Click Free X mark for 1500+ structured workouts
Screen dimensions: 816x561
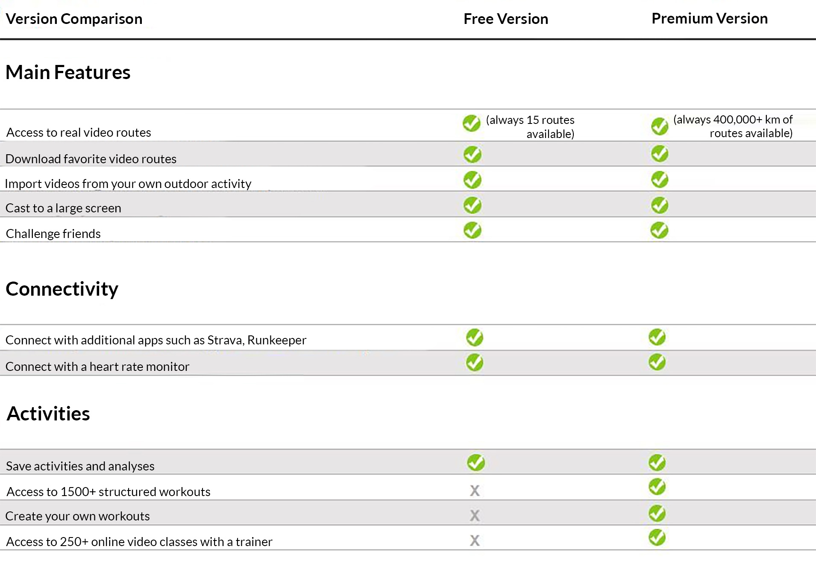pyautogui.click(x=475, y=491)
